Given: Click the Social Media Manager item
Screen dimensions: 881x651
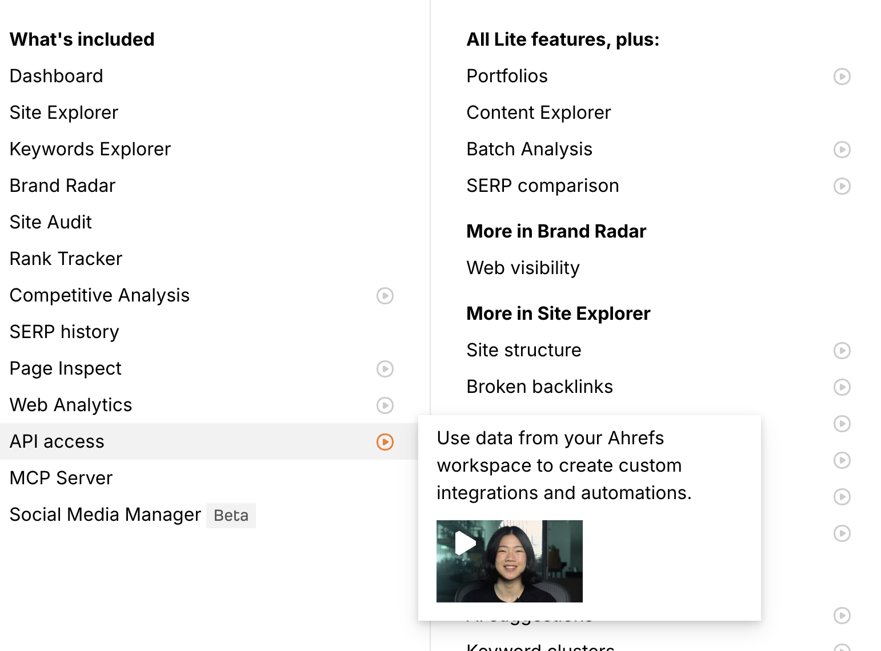Looking at the screenshot, I should coord(105,515).
